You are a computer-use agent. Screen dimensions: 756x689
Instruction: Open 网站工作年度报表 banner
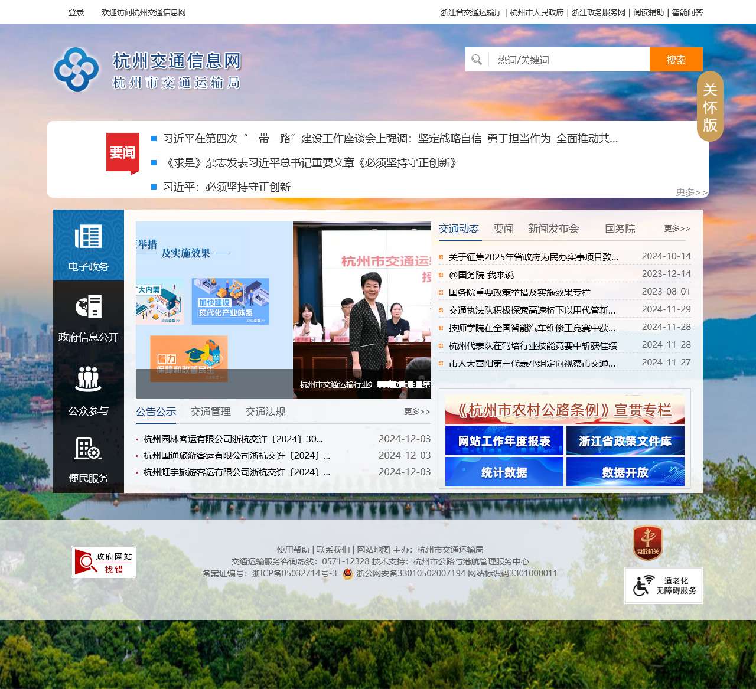[504, 441]
